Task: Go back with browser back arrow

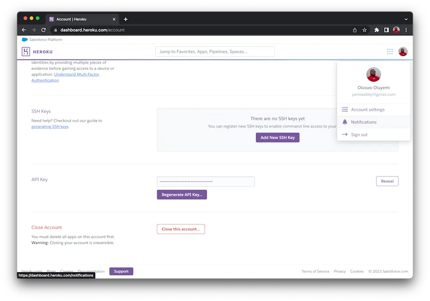Action: tap(24, 30)
